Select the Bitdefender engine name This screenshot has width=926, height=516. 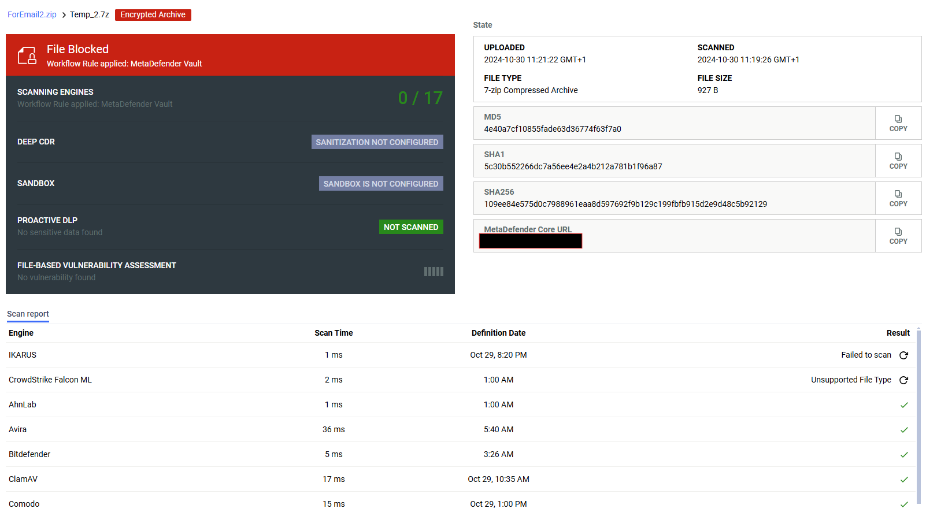[x=29, y=454]
